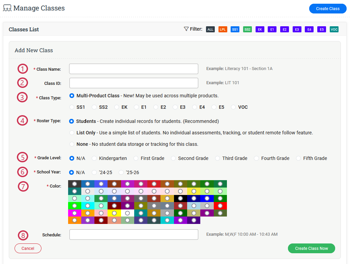Viewport: 351px width, 264px height.
Task: Filter classes by E3 badge
Action: pos(297,29)
